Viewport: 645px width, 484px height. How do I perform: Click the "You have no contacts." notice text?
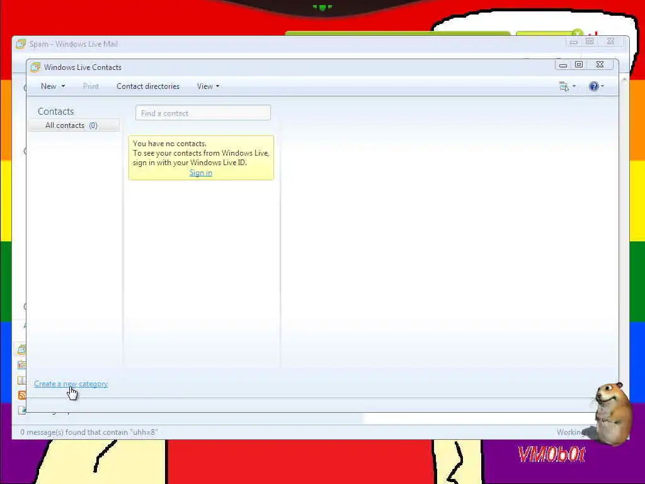pyautogui.click(x=169, y=144)
